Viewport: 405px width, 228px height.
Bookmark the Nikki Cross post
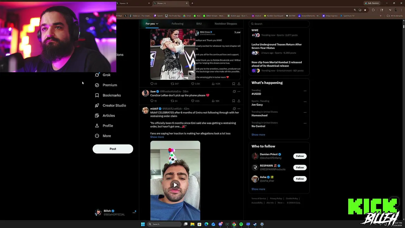[x=234, y=84]
